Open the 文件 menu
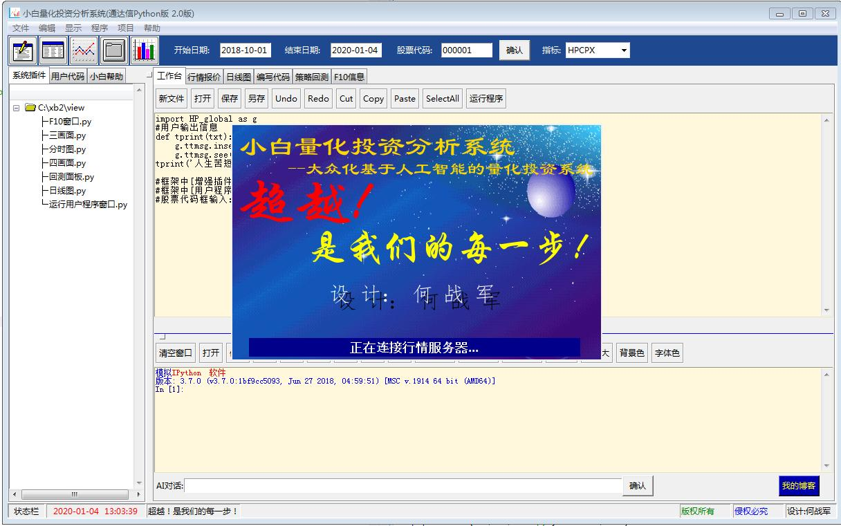Screen dimensions: 841x526 pos(20,28)
